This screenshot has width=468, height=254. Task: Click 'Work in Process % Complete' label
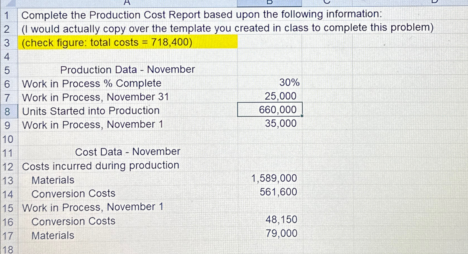[x=92, y=84]
